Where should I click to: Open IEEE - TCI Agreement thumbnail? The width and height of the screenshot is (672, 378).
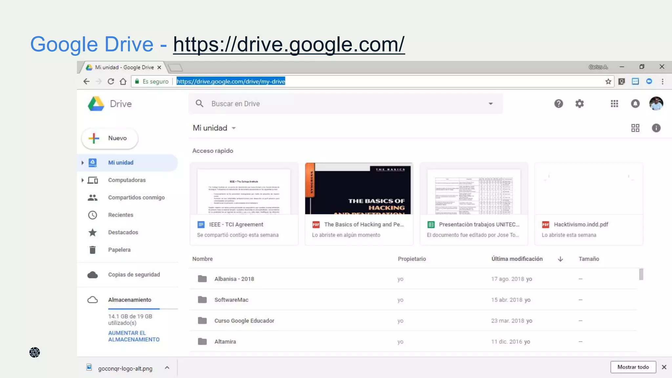pos(244,189)
